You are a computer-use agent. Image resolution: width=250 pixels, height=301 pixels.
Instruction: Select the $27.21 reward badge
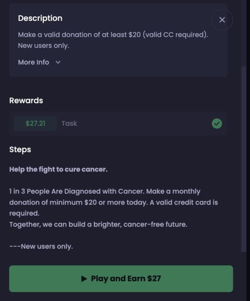(35, 123)
